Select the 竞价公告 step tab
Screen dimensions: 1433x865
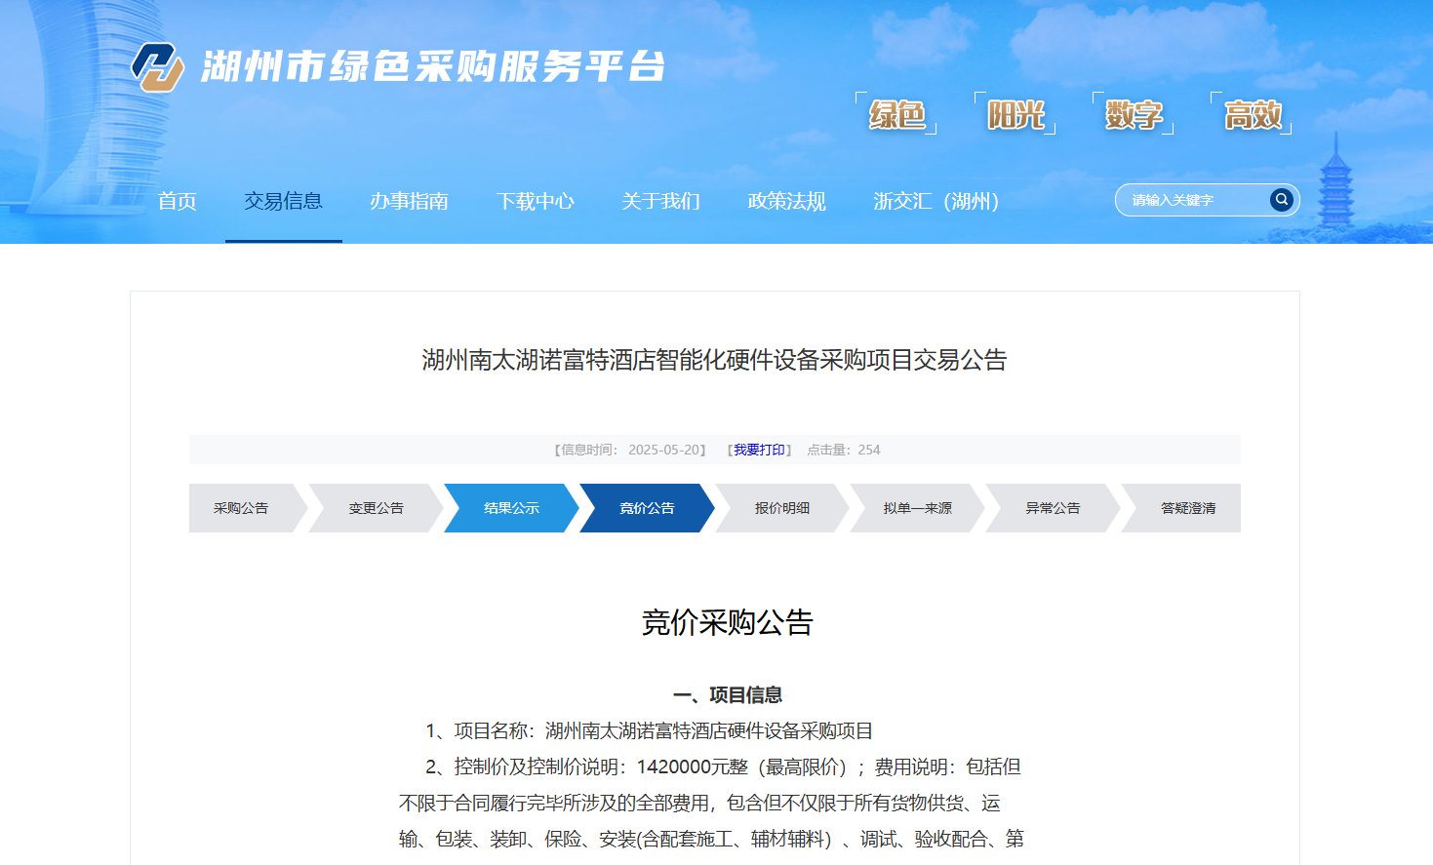tap(647, 508)
